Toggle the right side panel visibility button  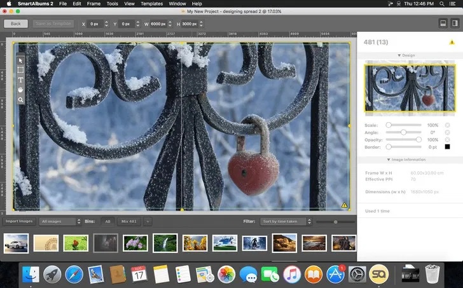click(x=455, y=24)
